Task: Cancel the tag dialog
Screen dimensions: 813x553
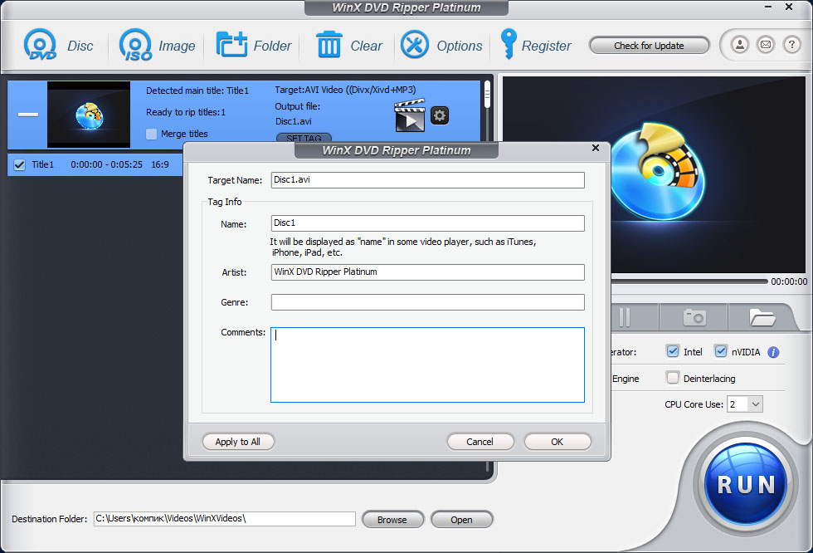Action: tap(480, 442)
